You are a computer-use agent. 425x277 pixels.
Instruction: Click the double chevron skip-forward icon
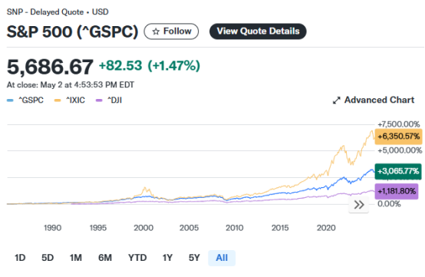[359, 205]
